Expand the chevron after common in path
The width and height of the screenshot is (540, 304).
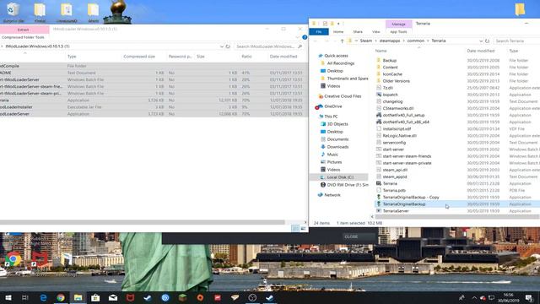tap(428, 41)
